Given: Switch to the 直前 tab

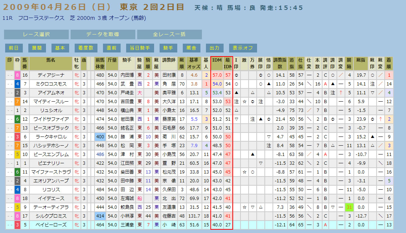Looking at the screenshot, I should click(111, 48).
